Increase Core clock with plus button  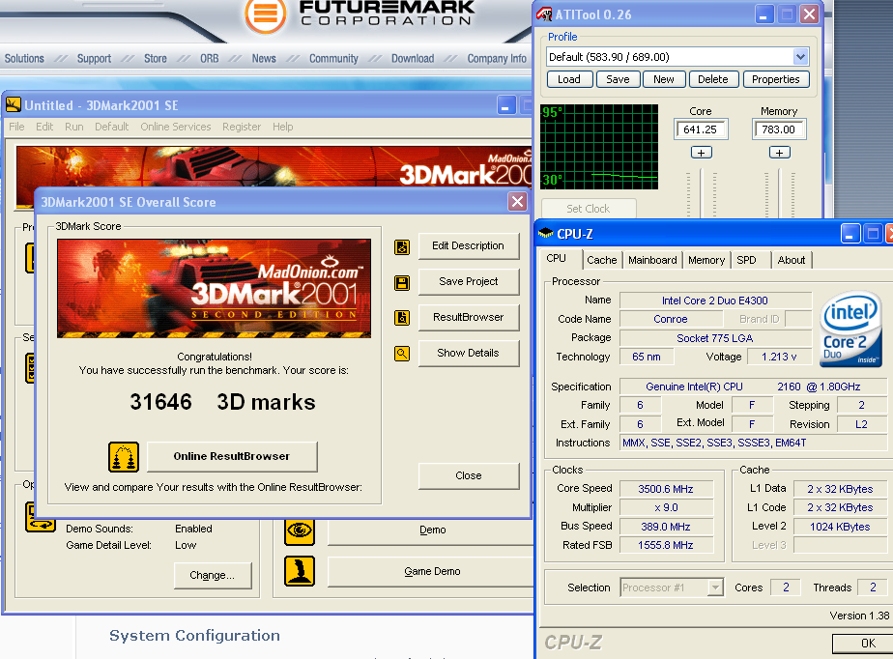[701, 153]
